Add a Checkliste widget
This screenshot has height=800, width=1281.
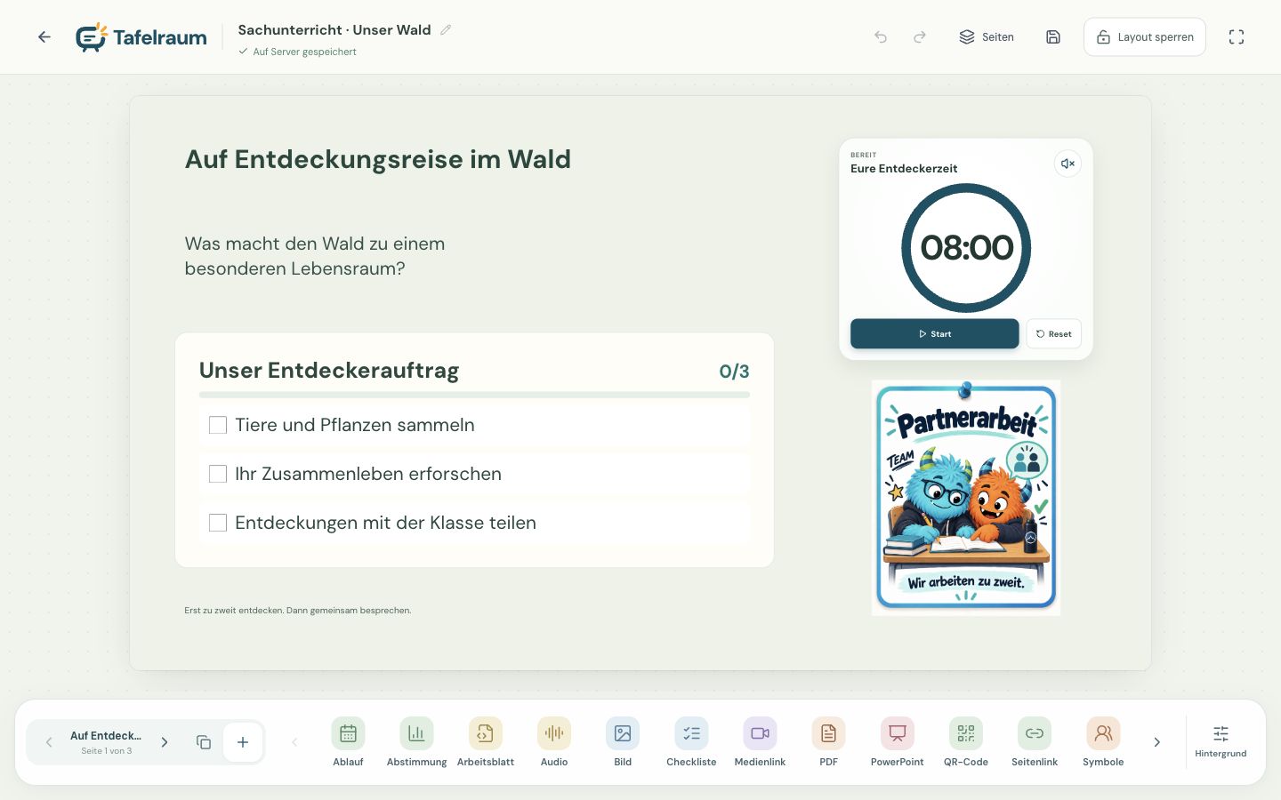click(x=691, y=742)
